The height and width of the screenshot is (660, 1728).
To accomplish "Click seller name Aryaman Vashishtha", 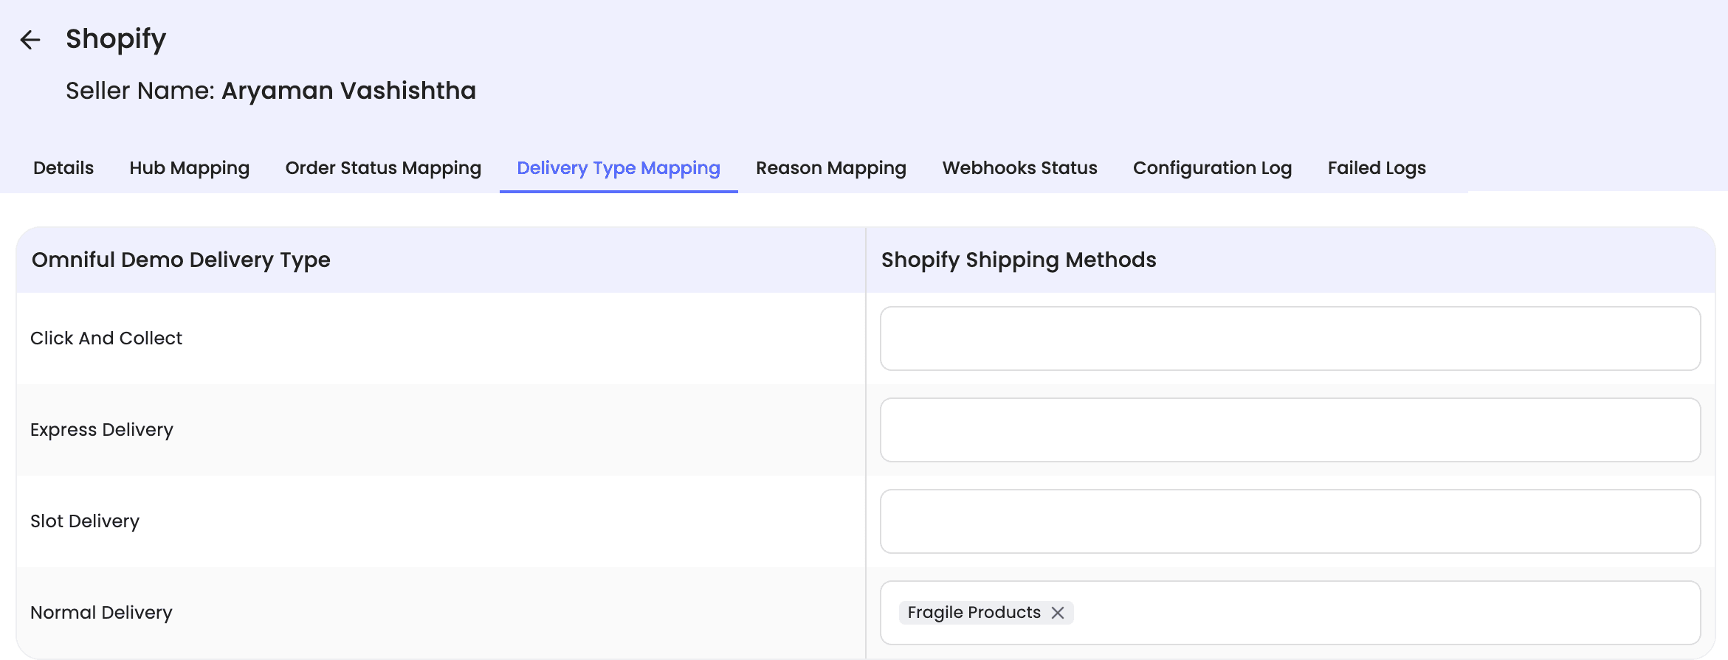I will tap(348, 91).
